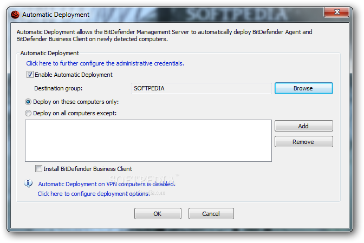Viewport: 364px width, 243px height.
Task: Click the blue information icon
Action: click(28, 183)
